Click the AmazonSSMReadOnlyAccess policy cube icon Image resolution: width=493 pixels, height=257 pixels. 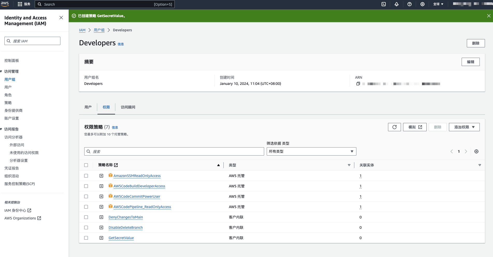click(x=110, y=175)
